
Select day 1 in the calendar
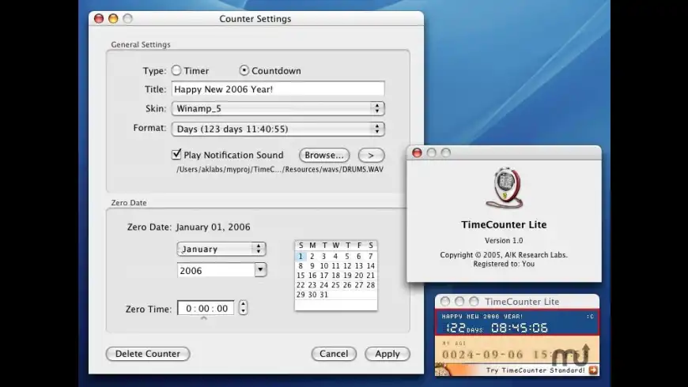point(301,256)
